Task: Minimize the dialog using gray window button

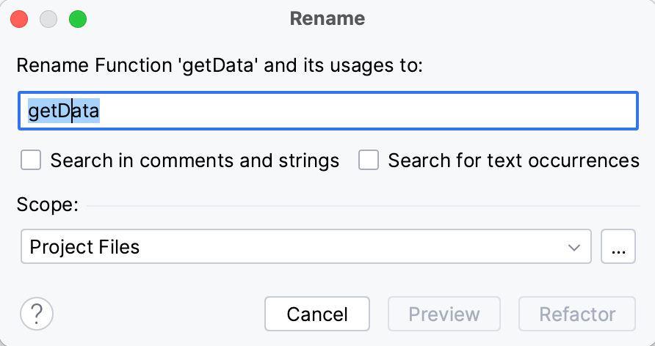Action: pos(48,19)
